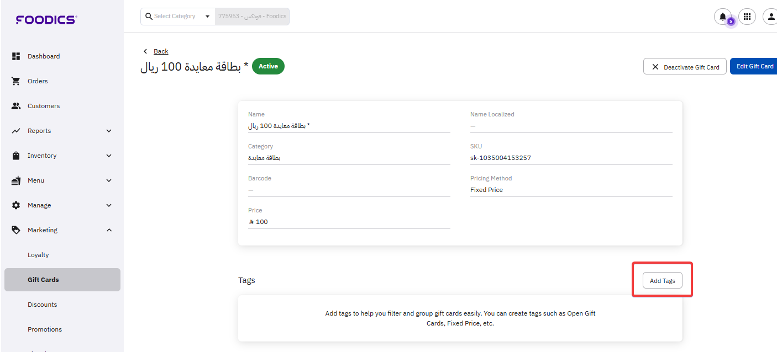The height and width of the screenshot is (352, 777).
Task: Click the Foodics logo
Action: [46, 20]
